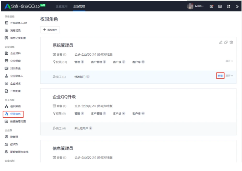Click 套餐 (1) label in 信息管理员 card

coord(60,157)
